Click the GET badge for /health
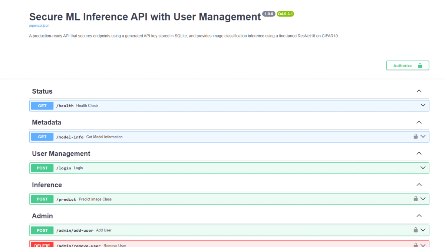 pyautogui.click(x=42, y=106)
